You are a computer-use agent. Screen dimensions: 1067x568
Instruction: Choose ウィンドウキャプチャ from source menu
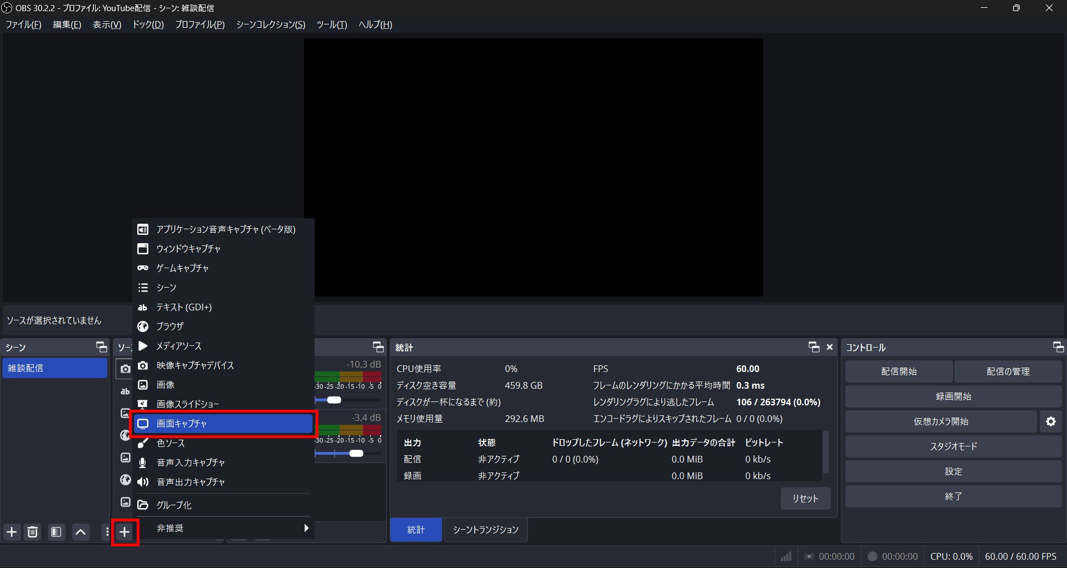(x=223, y=249)
